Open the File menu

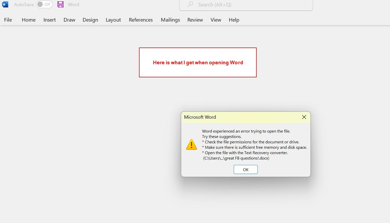(x=8, y=20)
